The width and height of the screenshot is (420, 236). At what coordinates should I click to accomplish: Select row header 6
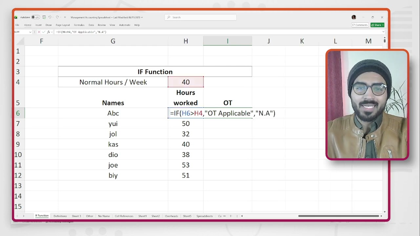click(18, 113)
